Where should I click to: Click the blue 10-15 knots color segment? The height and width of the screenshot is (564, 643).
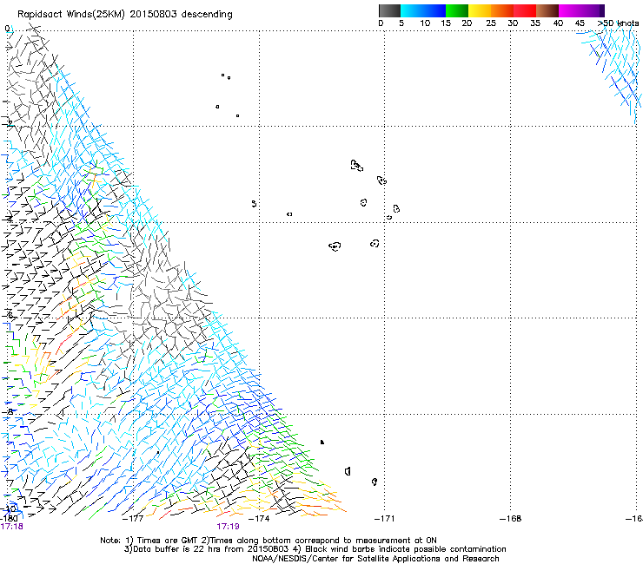434,10
